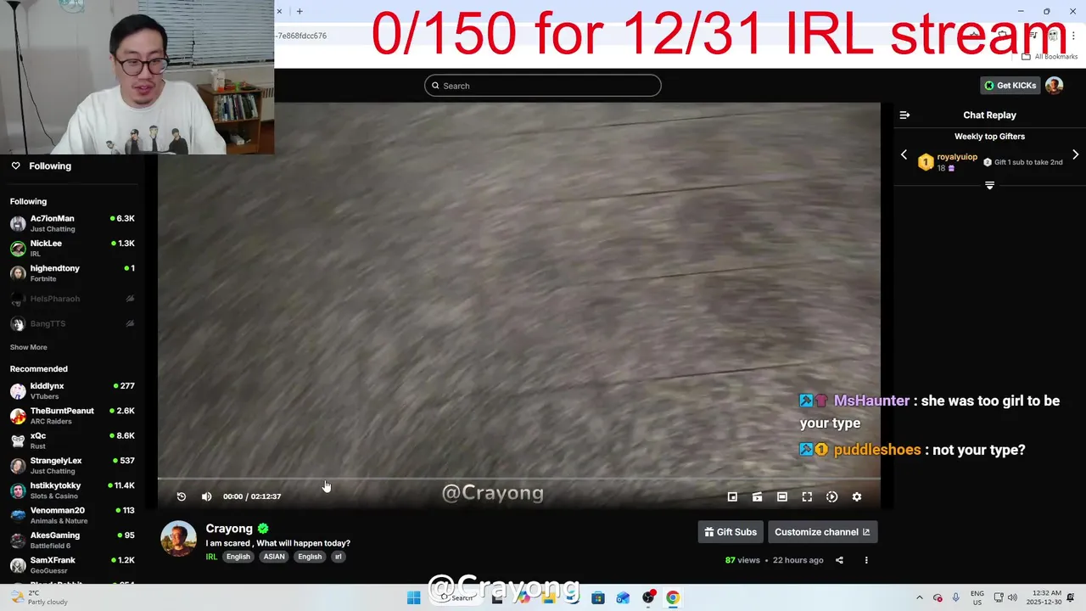
Task: Collapse the top gifters section arrow
Action: click(989, 185)
